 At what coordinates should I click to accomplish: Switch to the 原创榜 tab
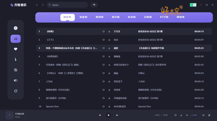99,17
